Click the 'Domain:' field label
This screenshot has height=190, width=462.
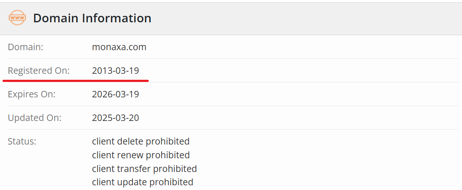pos(25,47)
